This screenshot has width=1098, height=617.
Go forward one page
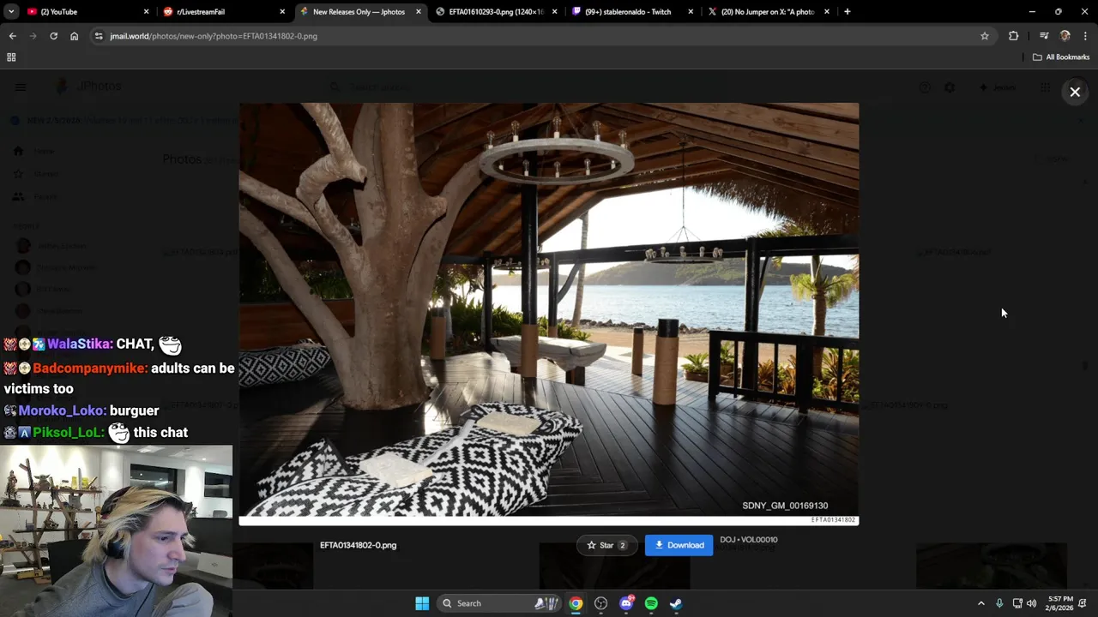(33, 36)
